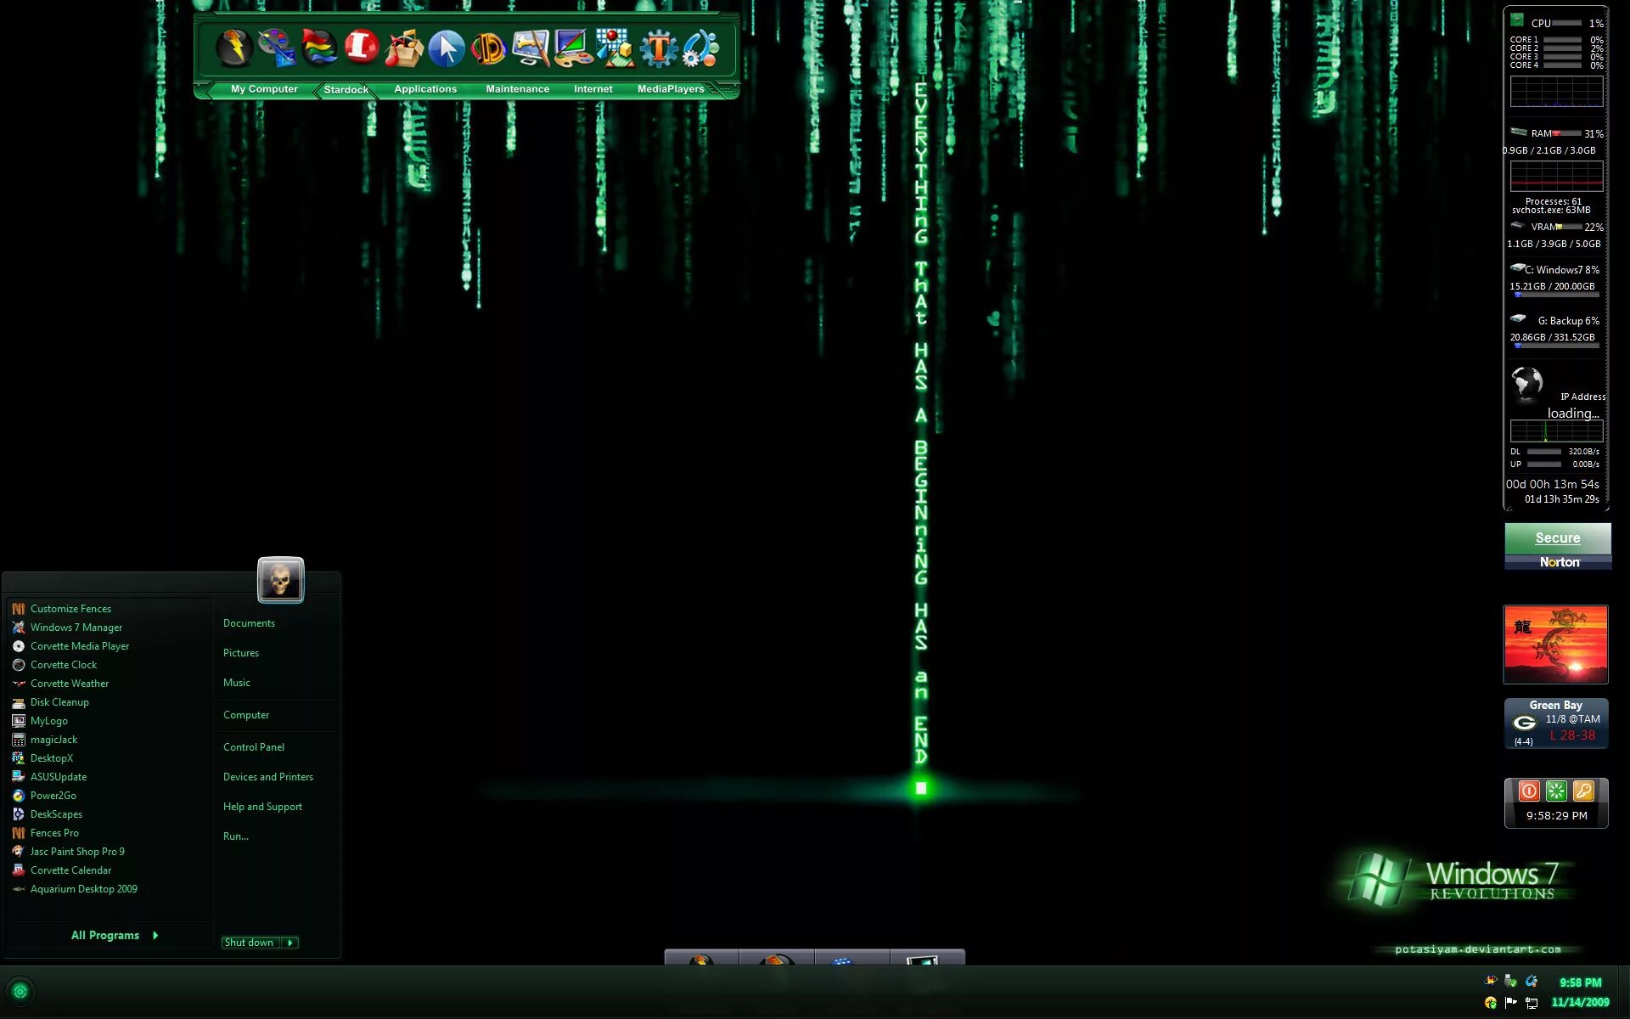Select the Internet toolbar icon
Viewport: 1630px width, 1019px height.
593,88
